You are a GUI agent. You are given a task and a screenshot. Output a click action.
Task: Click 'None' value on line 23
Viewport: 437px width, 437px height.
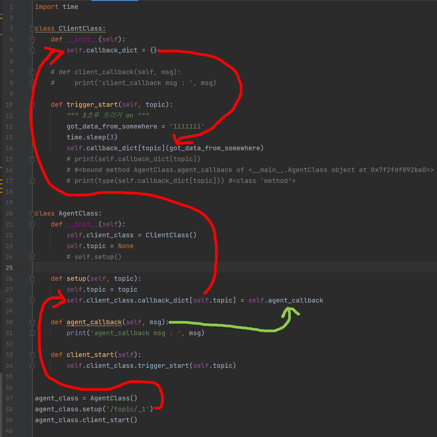(x=126, y=246)
